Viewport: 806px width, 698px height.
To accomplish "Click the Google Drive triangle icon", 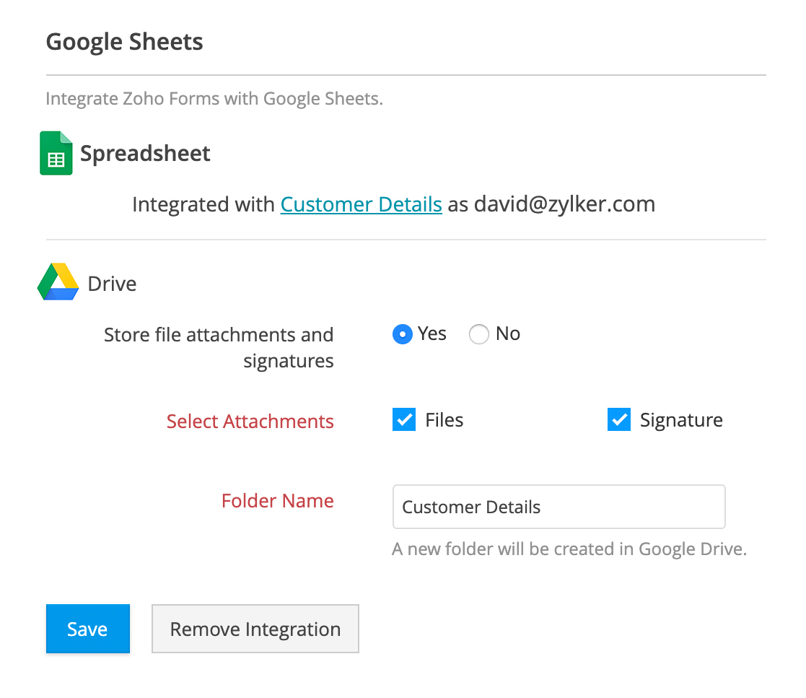I will (x=58, y=282).
